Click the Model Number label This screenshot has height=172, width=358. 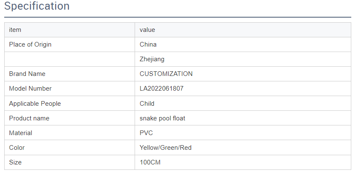(30, 89)
